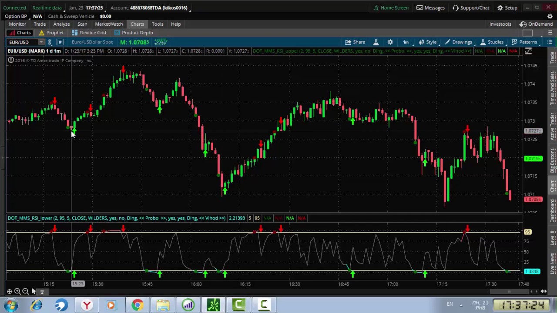This screenshot has height=313, width=557.
Task: Open the chart grid layout selector
Action: pos(527,33)
